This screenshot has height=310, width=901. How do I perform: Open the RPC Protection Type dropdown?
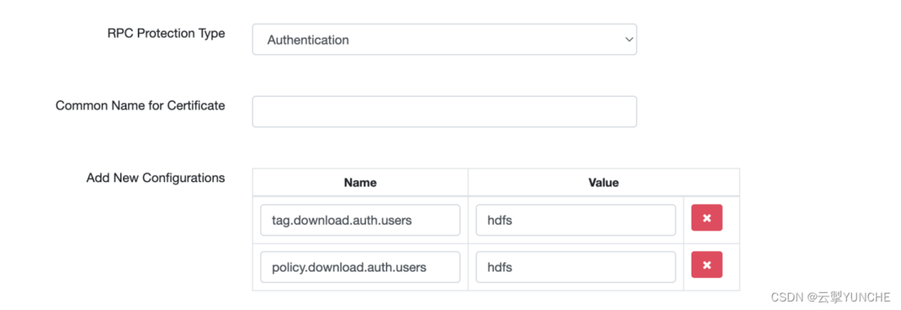(444, 39)
